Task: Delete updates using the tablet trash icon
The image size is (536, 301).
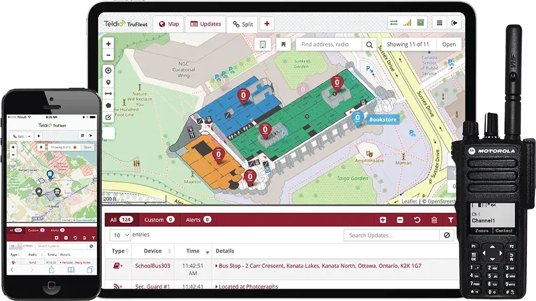Action: click(x=434, y=220)
